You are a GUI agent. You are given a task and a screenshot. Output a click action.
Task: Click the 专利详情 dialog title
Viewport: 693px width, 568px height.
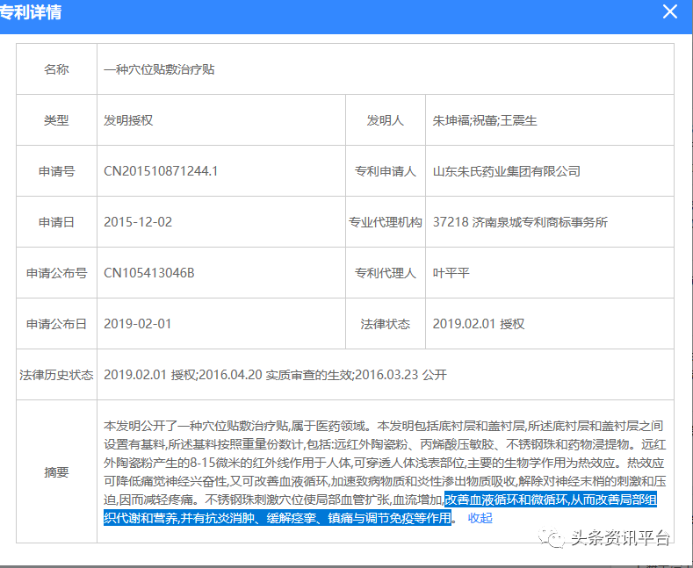click(x=31, y=13)
